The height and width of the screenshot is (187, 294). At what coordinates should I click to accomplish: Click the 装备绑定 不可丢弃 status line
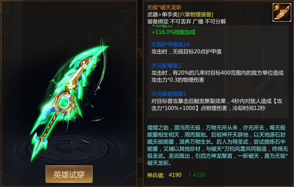pos(187,22)
